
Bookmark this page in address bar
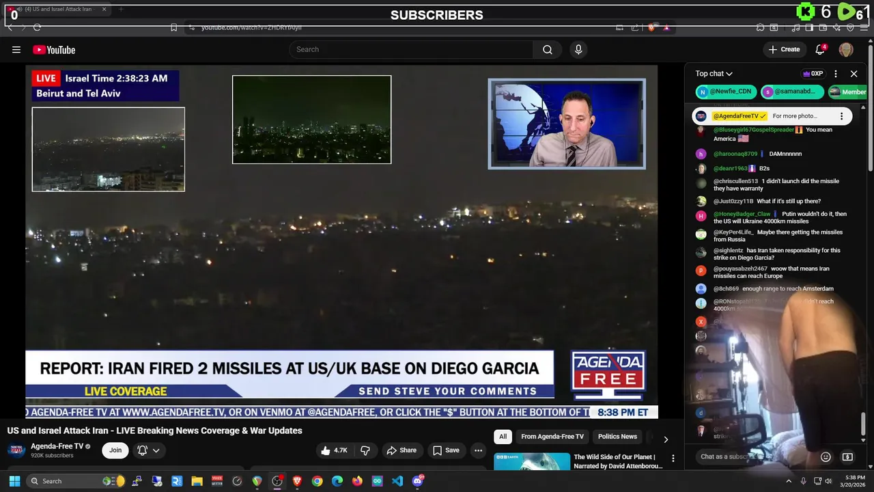click(x=173, y=27)
